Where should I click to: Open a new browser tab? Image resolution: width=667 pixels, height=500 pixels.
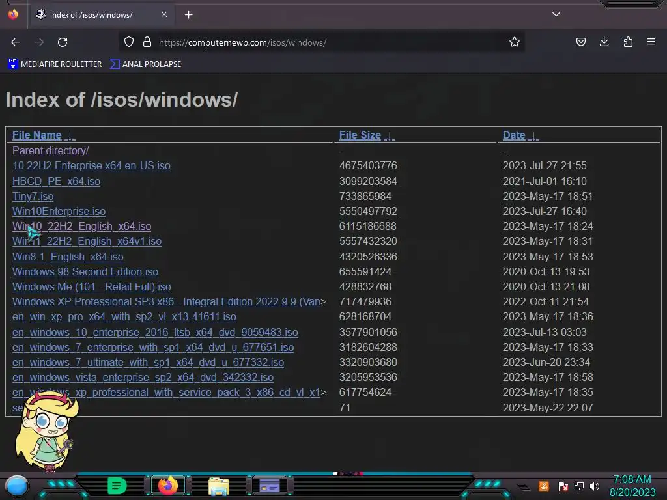coord(188,15)
